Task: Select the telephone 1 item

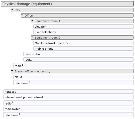Action: tap(68, 115)
